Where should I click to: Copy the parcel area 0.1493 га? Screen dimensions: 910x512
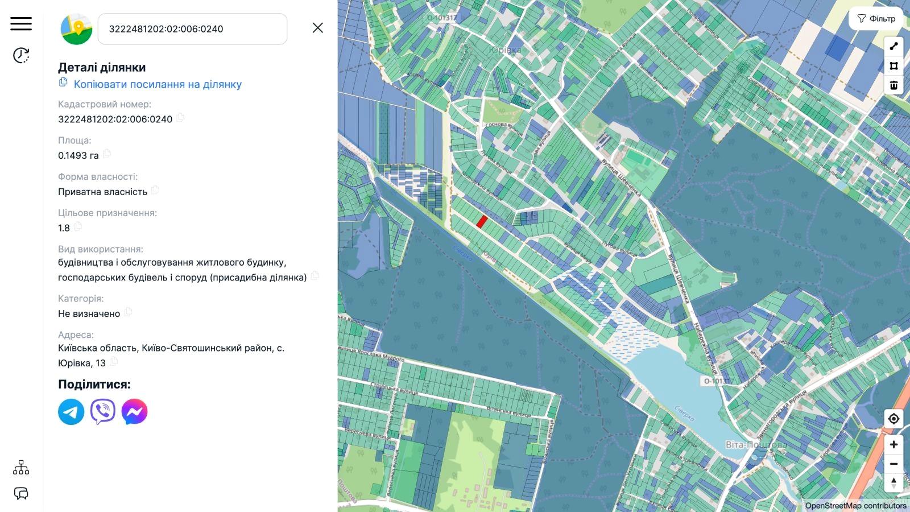107,154
